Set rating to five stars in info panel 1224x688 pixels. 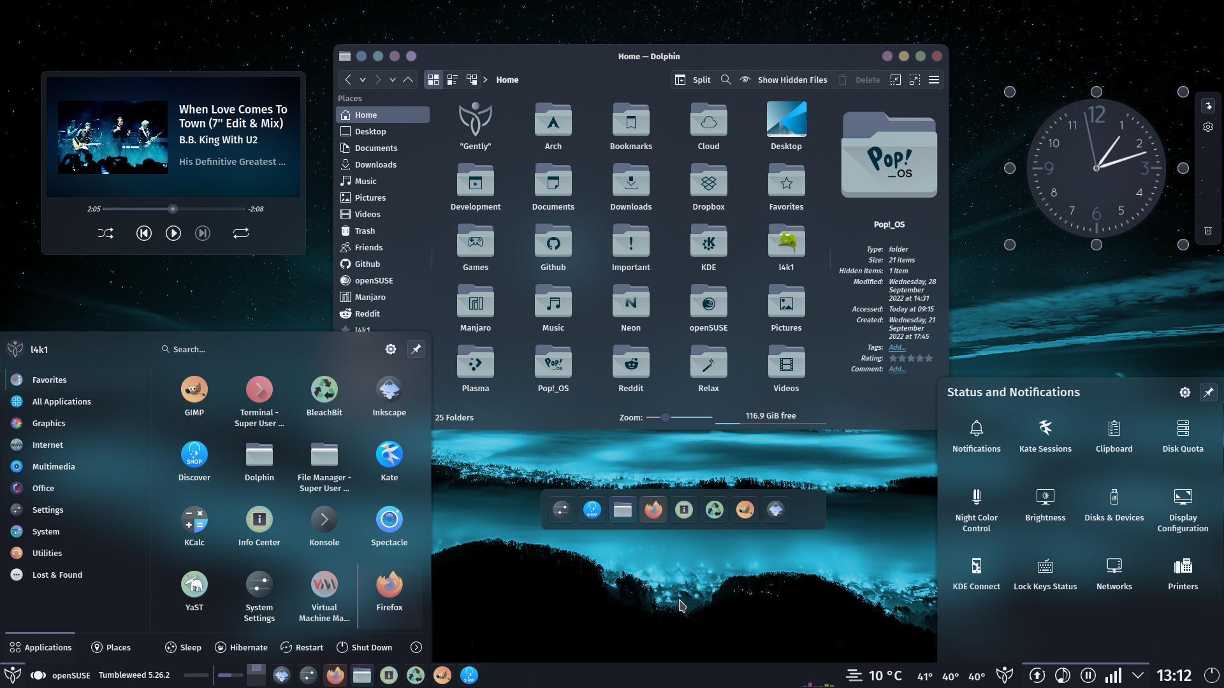point(929,358)
